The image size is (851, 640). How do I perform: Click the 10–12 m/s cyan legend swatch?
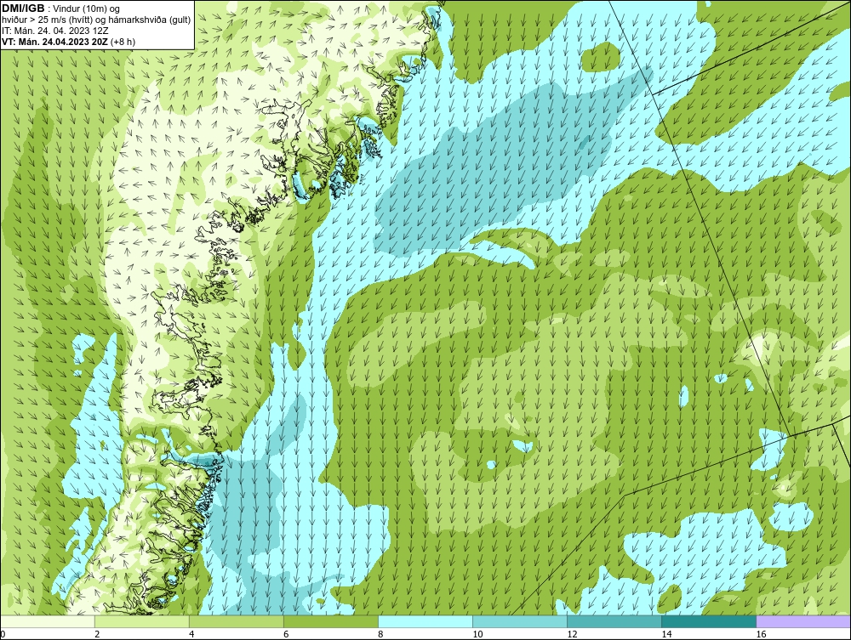click(x=519, y=621)
